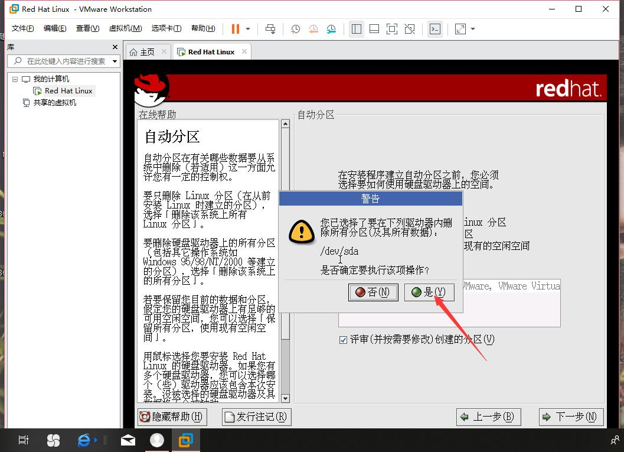
Task: Click the 上一步(B) button
Action: click(488, 417)
